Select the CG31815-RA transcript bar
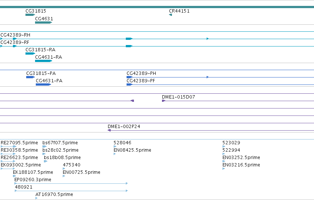Viewport: 314px width, 200px height. click(30, 54)
